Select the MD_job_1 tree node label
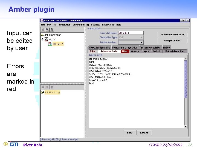Image resolution: width=197 pixels, height=148 pixels. [58, 44]
